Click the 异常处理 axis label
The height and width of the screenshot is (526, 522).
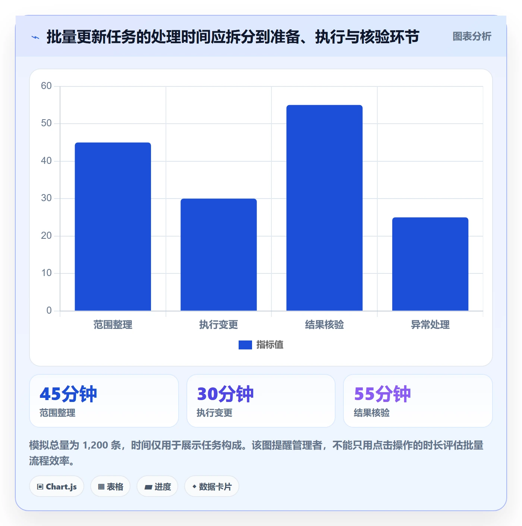(x=430, y=325)
